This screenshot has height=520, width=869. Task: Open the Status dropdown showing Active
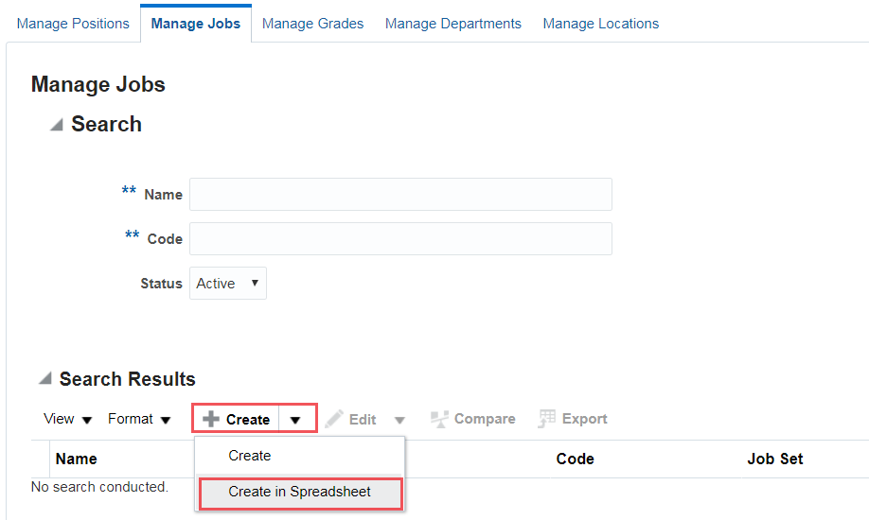coord(228,284)
